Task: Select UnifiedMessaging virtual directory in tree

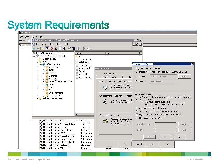Action: pyautogui.click(x=56, y=93)
